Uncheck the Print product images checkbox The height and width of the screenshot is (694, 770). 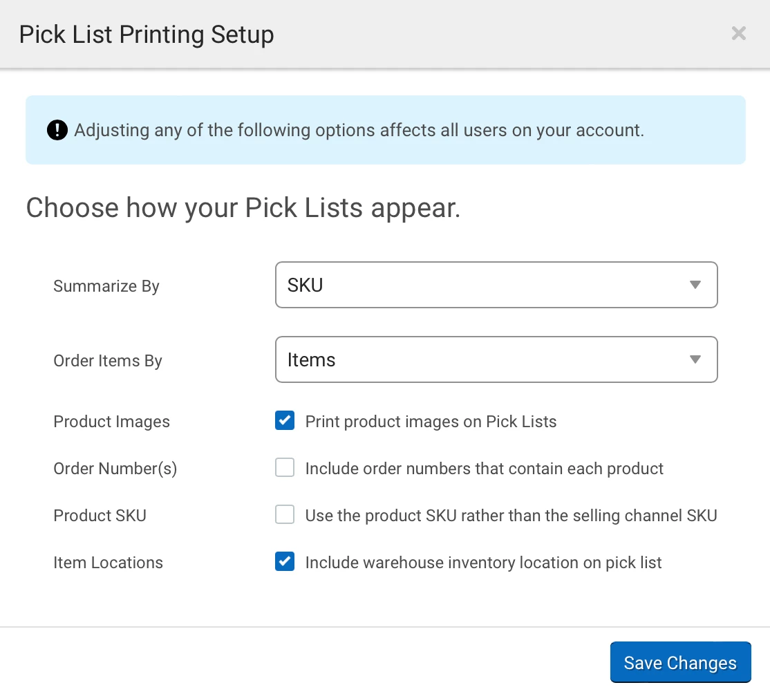pos(285,421)
